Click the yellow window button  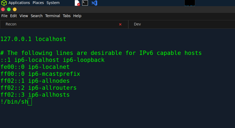[15, 9]
